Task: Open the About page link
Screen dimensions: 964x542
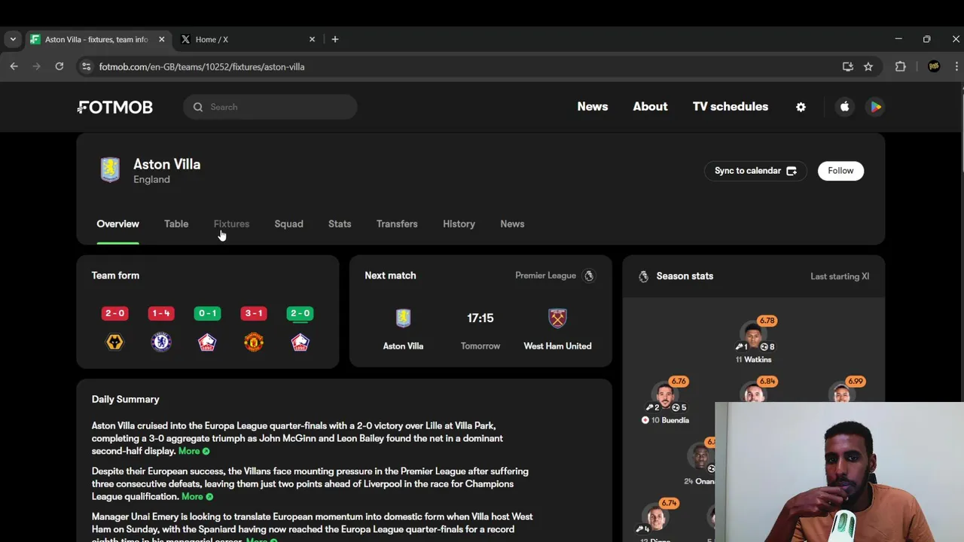Action: click(x=650, y=107)
